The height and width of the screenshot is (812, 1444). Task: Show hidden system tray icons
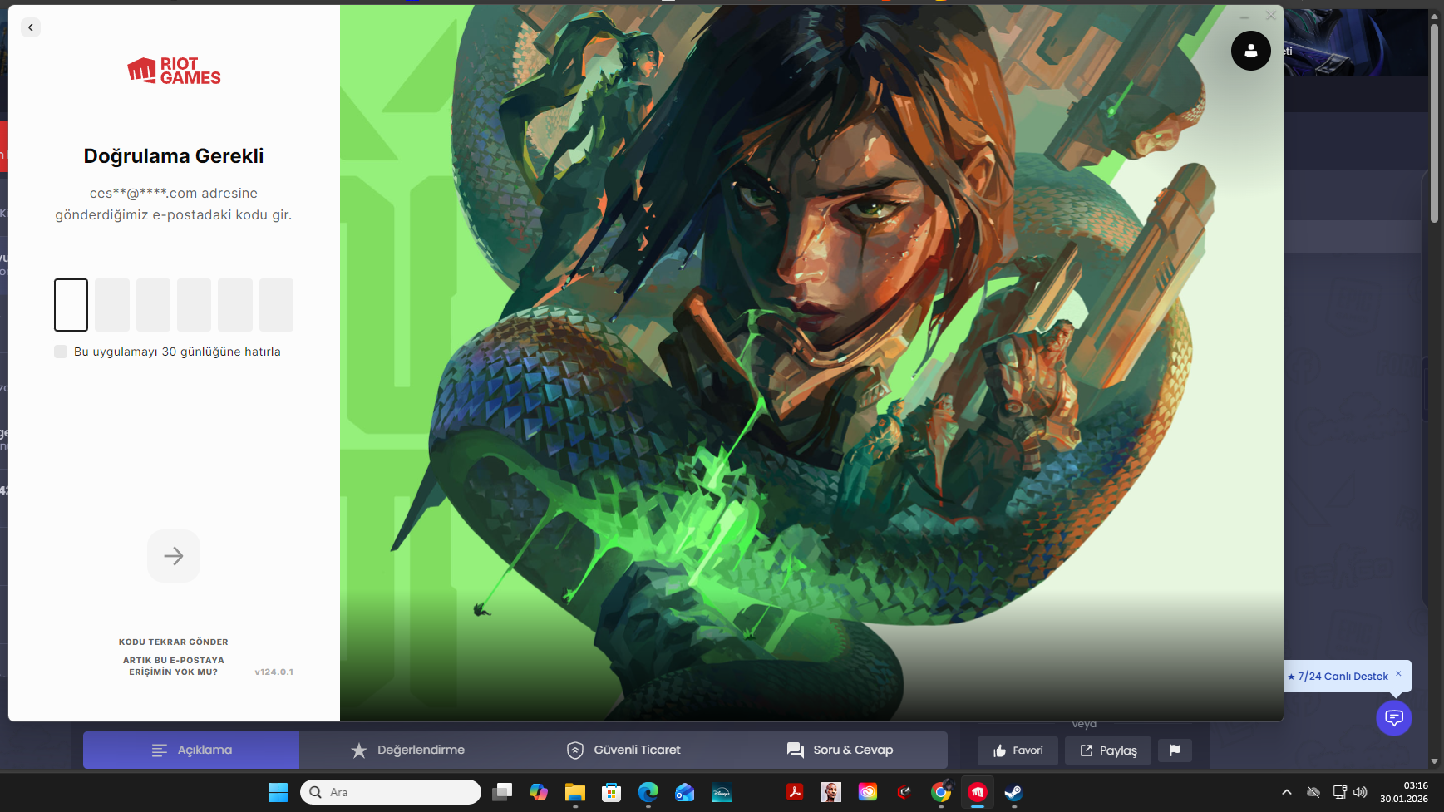click(1287, 792)
